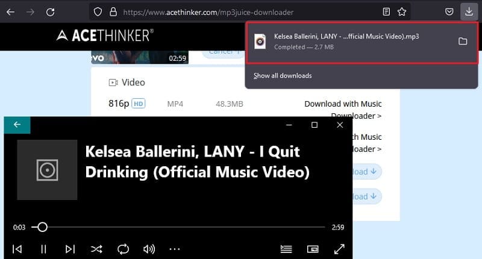Toggle repeat in the media player
Viewport: 482px width, 259px height.
tap(123, 249)
